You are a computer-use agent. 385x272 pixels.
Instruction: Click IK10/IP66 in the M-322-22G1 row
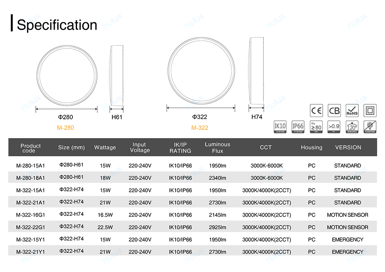click(x=180, y=227)
